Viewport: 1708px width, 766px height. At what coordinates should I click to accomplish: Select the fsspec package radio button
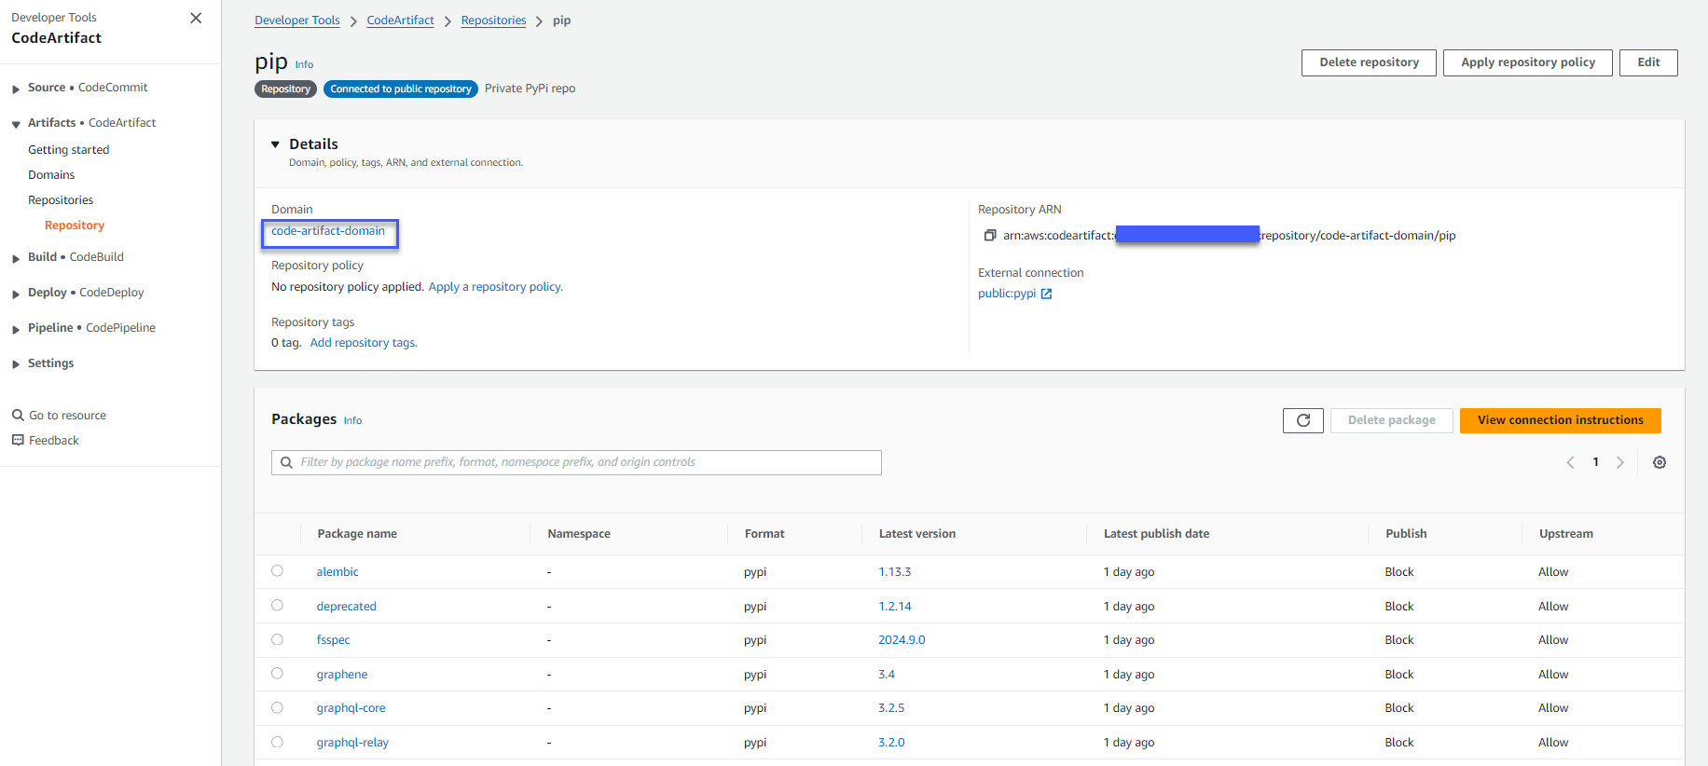277,639
